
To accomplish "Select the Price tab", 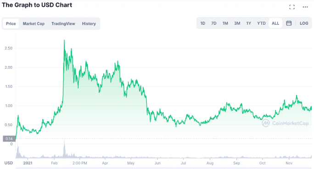I will pos(11,23).
